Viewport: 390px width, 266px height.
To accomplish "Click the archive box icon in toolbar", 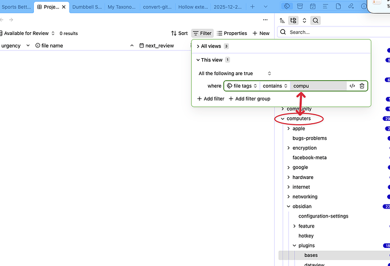I will pos(300,6).
